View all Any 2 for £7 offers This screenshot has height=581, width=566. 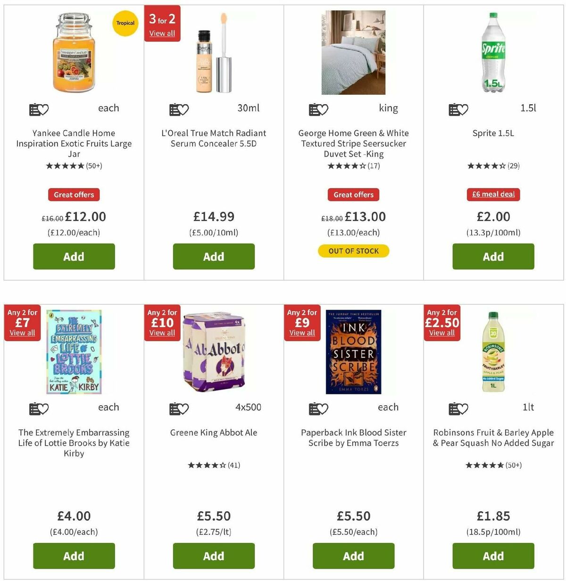[22, 333]
